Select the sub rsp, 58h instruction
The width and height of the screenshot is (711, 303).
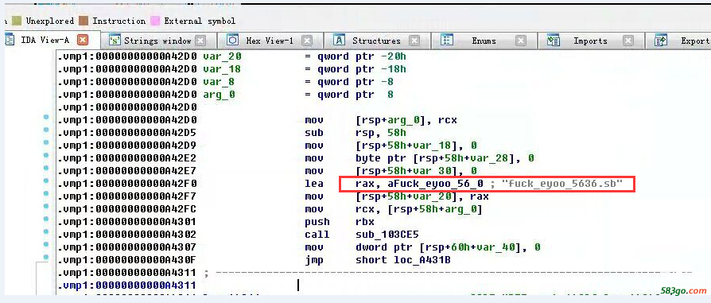[x=356, y=133]
